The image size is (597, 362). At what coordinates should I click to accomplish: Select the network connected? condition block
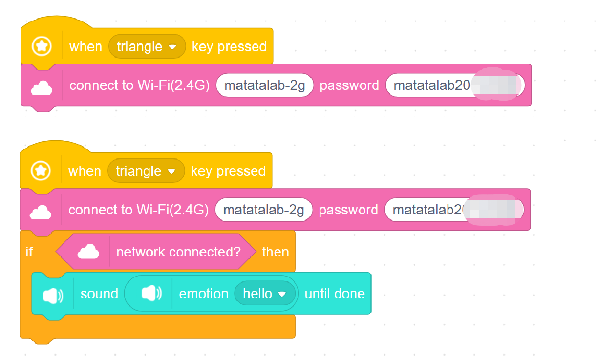tap(178, 252)
